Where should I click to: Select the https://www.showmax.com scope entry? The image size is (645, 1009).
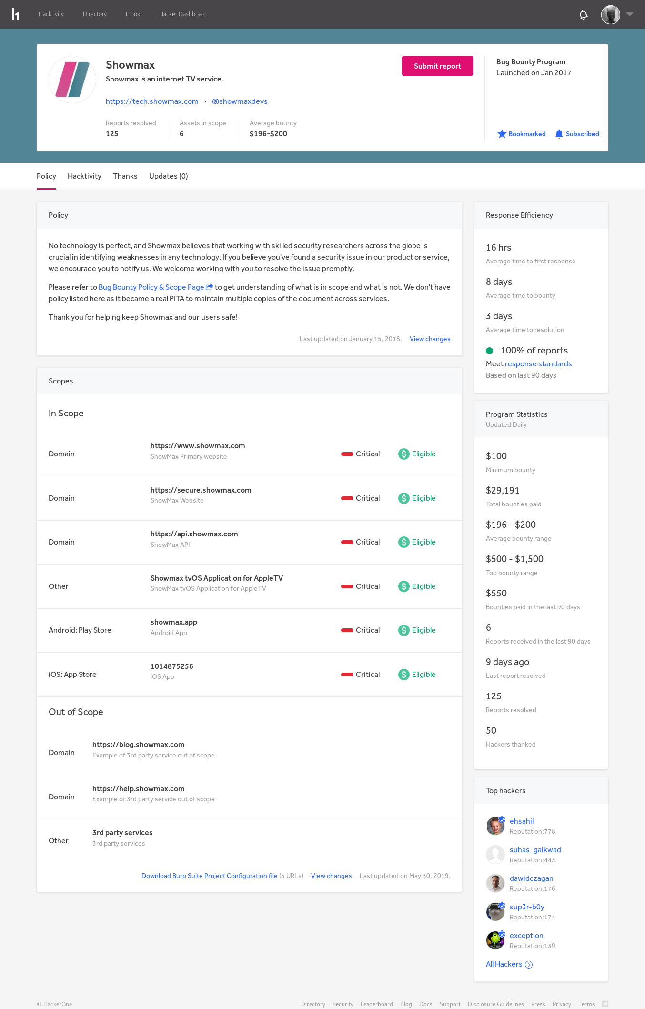click(x=198, y=446)
